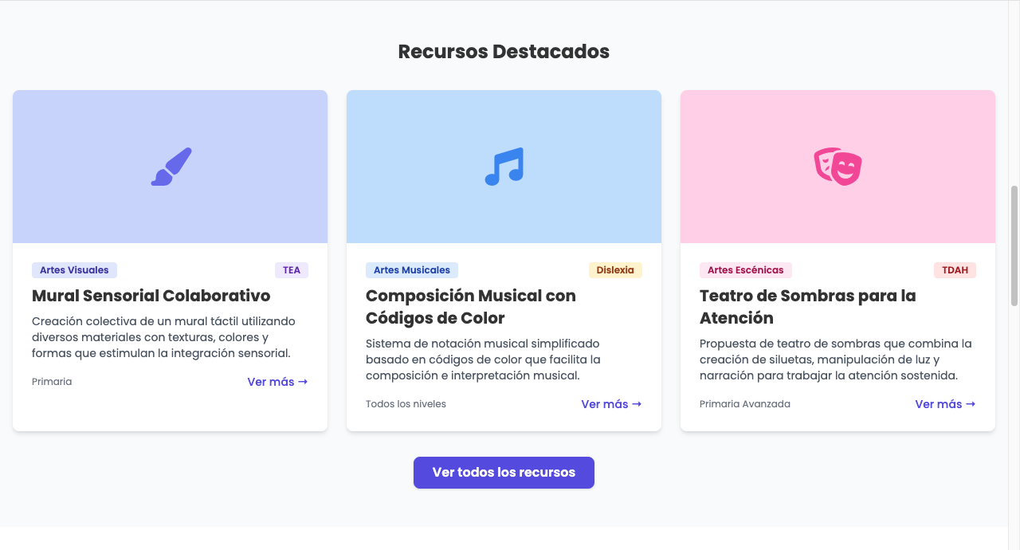Select the 'Artes Musicales' category tag
This screenshot has width=1020, height=550.
(x=412, y=270)
